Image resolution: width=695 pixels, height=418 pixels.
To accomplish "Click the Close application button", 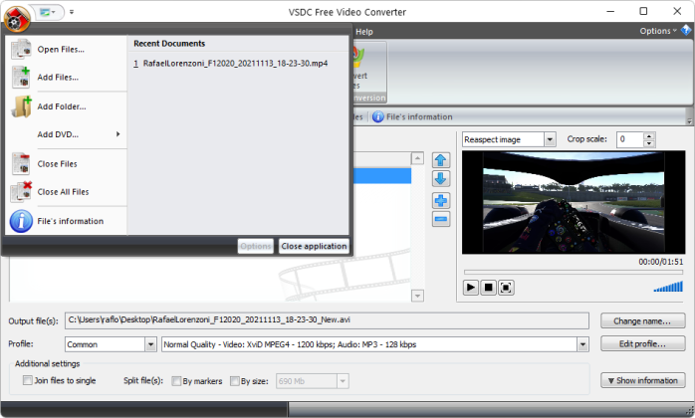I will (314, 246).
